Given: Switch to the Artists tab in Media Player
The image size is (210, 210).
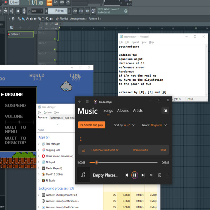Looking at the screenshot, I should [x=138, y=110].
